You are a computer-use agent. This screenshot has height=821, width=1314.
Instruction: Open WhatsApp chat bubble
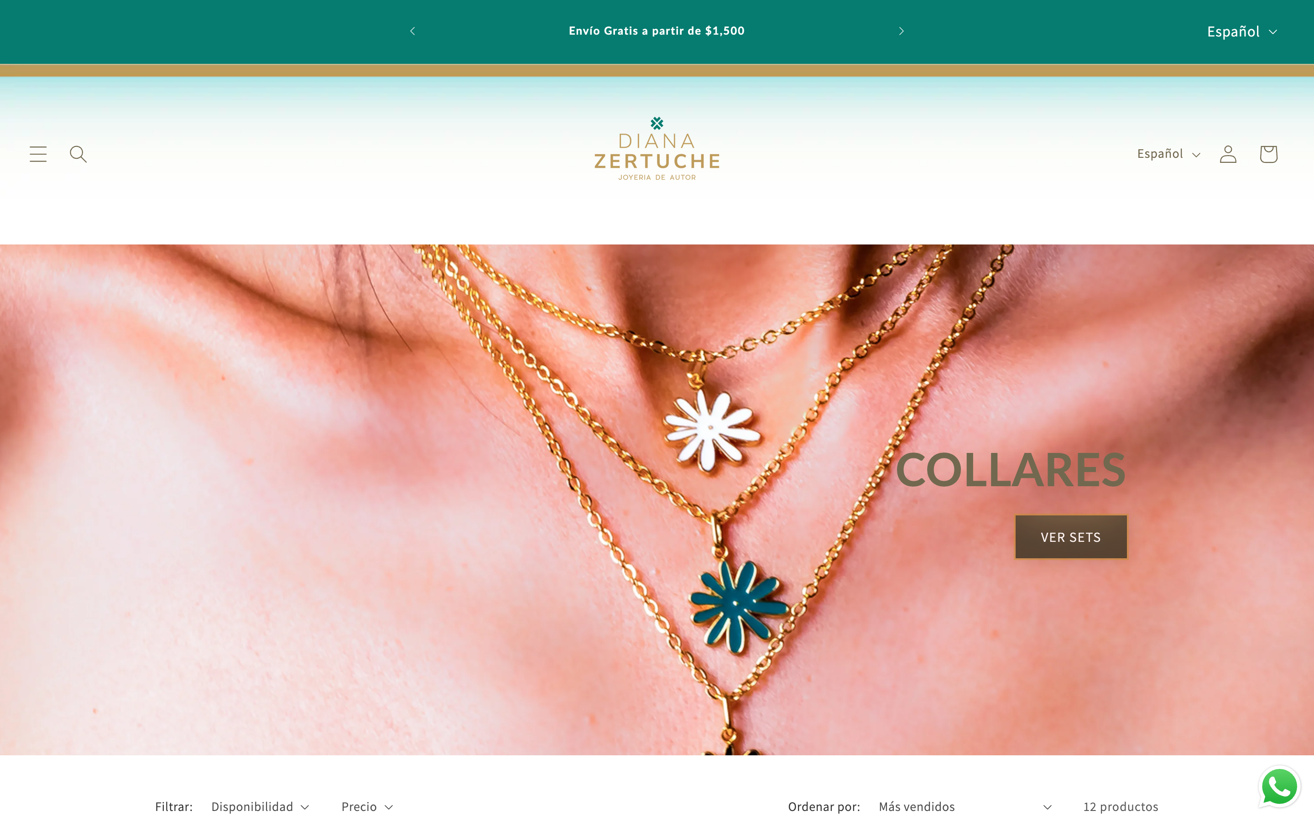tap(1280, 786)
